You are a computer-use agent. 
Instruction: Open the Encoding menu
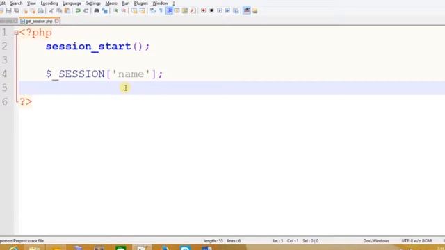point(49,3)
